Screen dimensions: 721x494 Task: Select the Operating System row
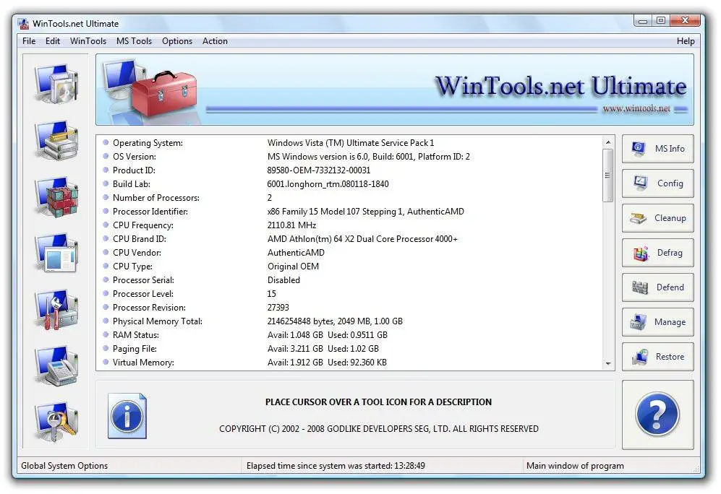tap(349, 143)
